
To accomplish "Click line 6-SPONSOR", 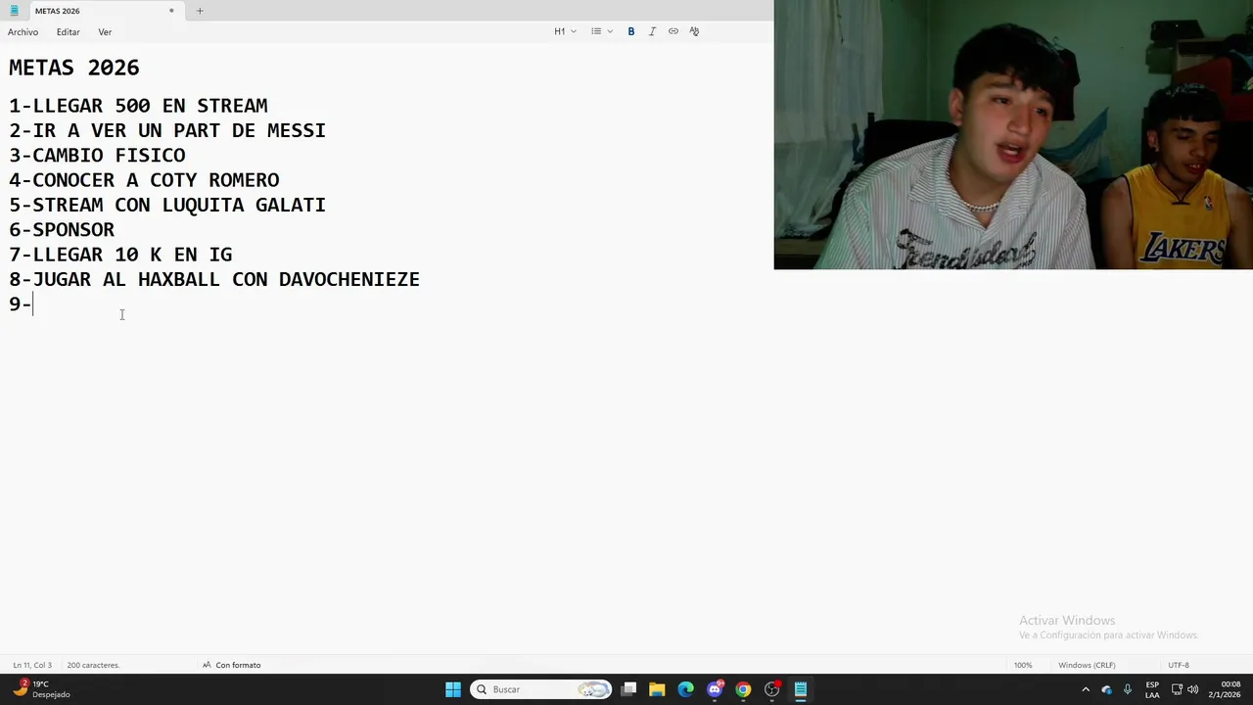I will (x=62, y=230).
